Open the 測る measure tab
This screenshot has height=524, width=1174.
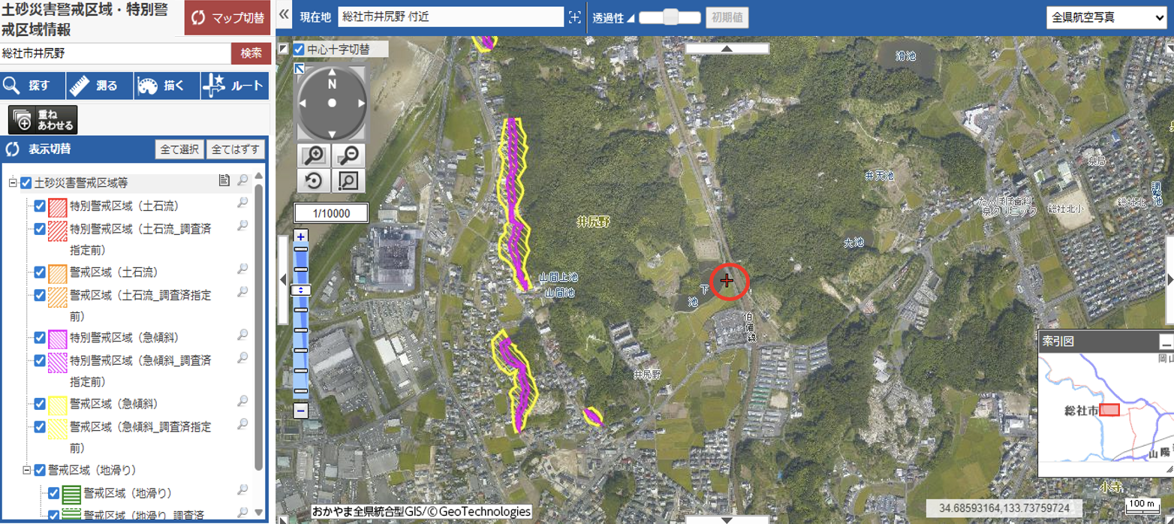click(x=100, y=86)
